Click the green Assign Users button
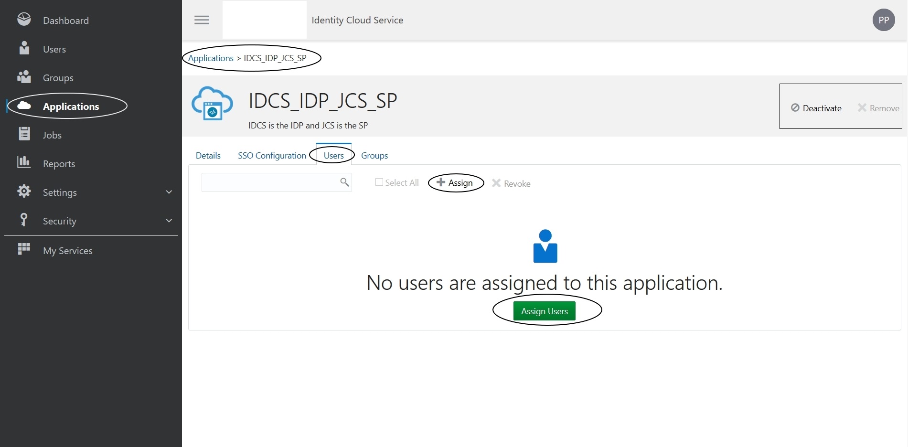The image size is (908, 447). 545,311
